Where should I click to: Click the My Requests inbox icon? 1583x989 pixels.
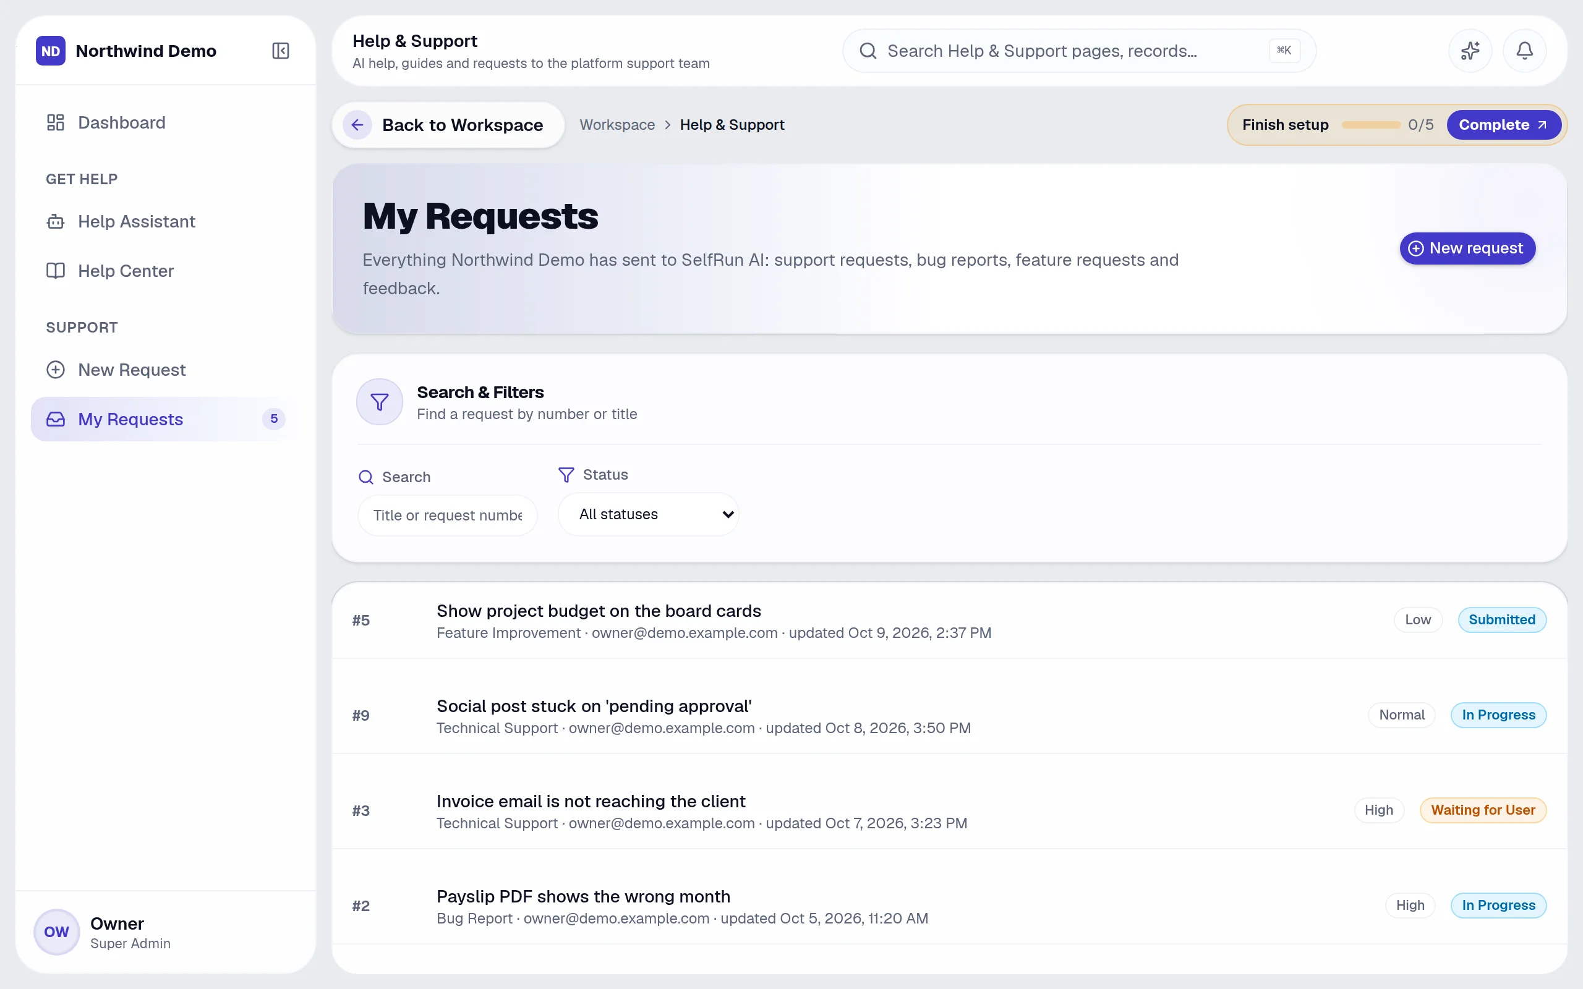pyautogui.click(x=56, y=419)
